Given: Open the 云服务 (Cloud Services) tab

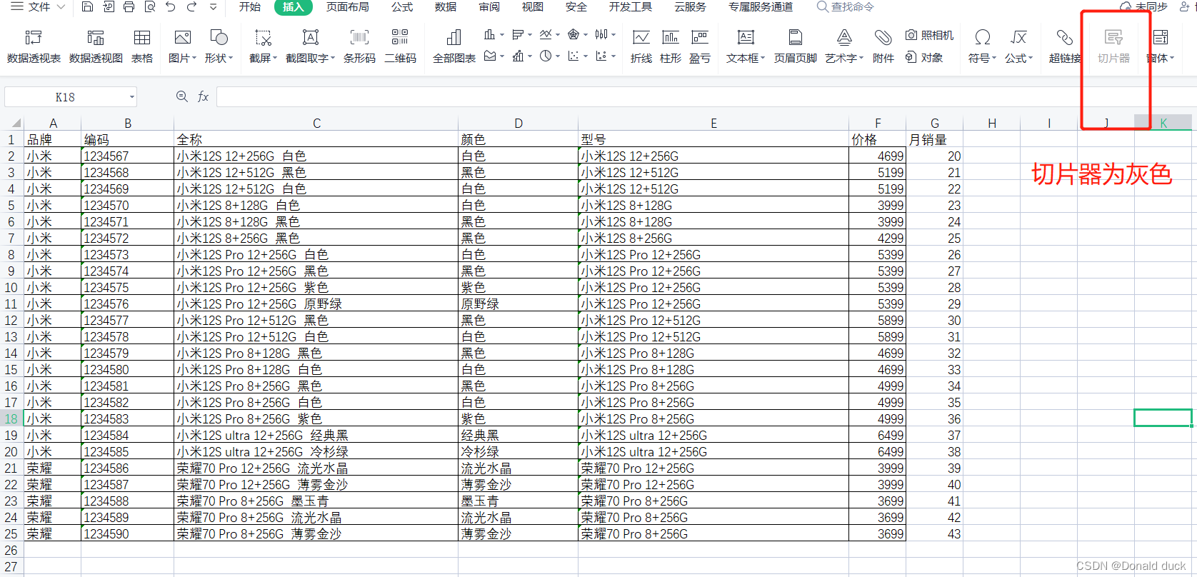Looking at the screenshot, I should pos(691,7).
